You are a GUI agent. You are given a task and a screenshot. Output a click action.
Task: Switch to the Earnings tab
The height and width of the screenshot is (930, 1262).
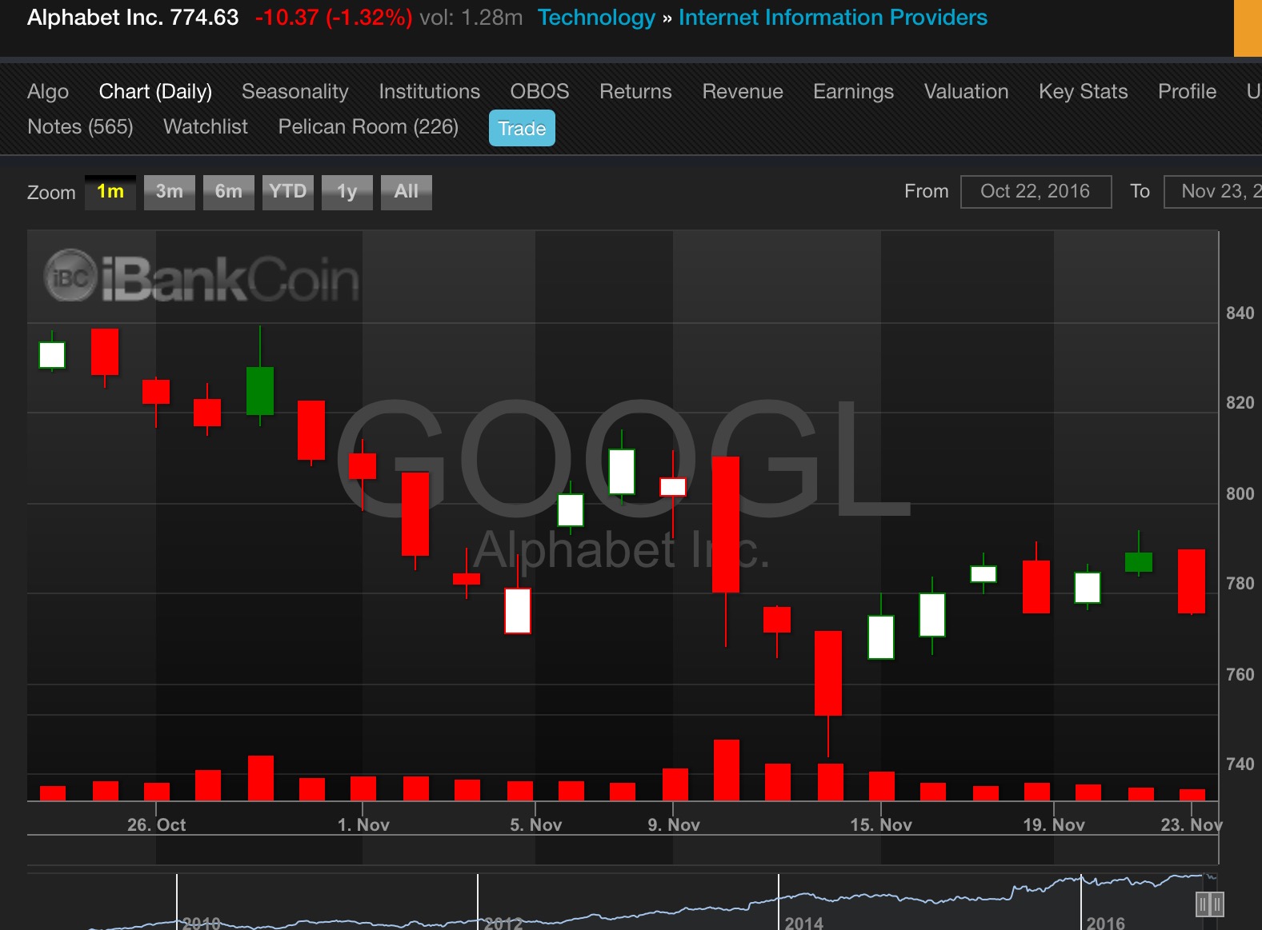(x=854, y=92)
